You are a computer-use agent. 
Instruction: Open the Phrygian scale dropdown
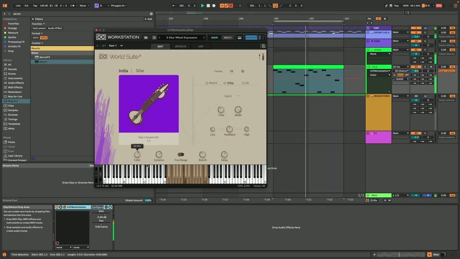pos(118,6)
